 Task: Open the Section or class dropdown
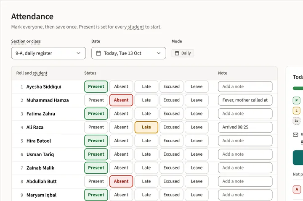tap(48, 53)
